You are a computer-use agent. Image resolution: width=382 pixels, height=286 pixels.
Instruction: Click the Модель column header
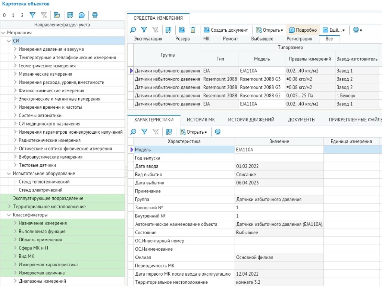262,59
